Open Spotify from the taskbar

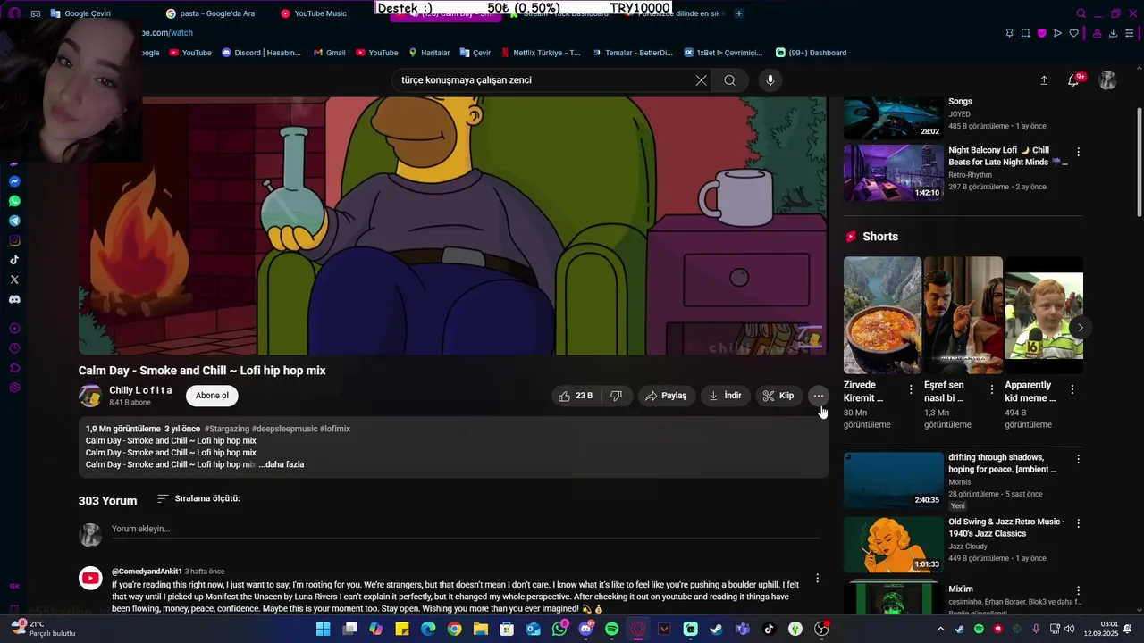(x=611, y=629)
